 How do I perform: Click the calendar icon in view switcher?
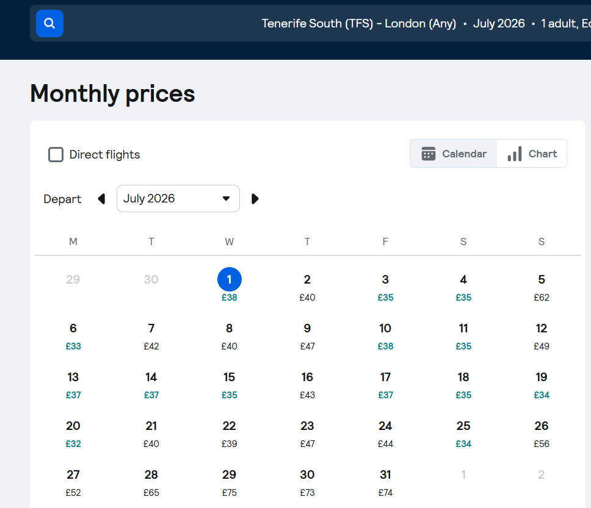[x=429, y=154]
